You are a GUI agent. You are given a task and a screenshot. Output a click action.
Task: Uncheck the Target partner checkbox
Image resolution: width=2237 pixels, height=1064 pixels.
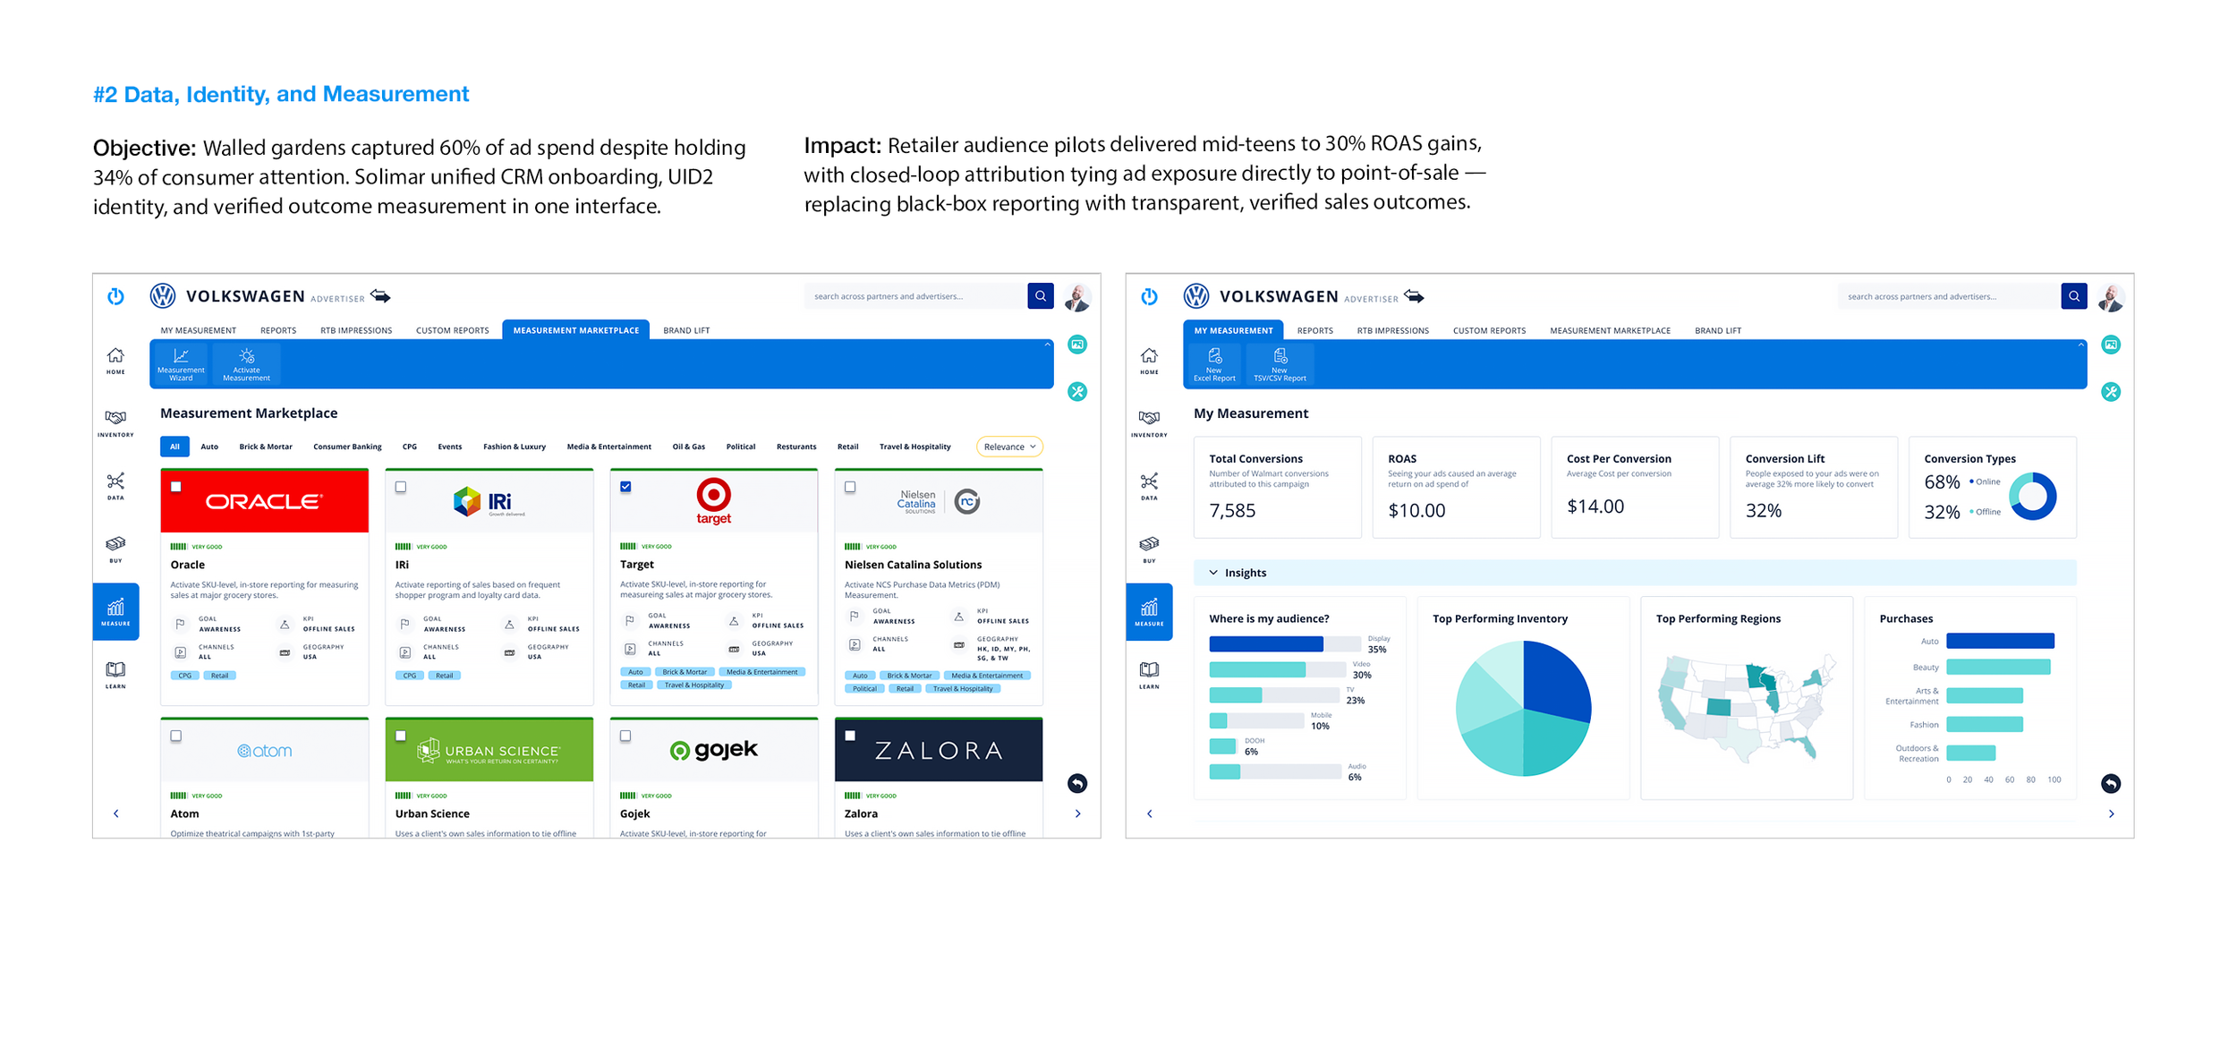pos(625,487)
